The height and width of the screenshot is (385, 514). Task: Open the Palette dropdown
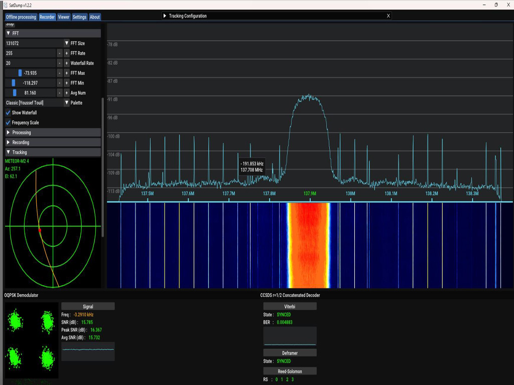click(67, 103)
